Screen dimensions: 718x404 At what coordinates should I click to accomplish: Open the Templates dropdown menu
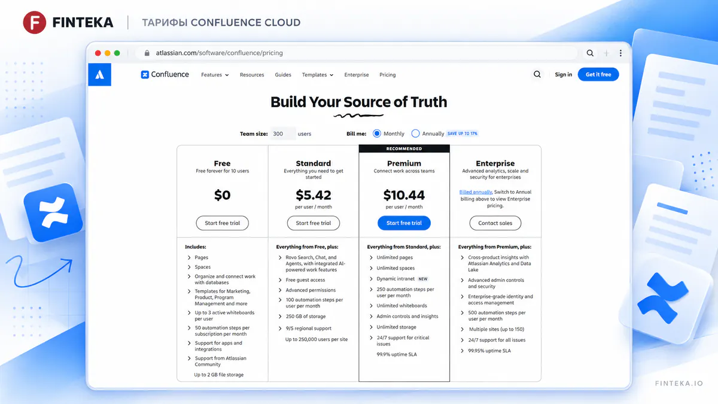[x=317, y=75]
